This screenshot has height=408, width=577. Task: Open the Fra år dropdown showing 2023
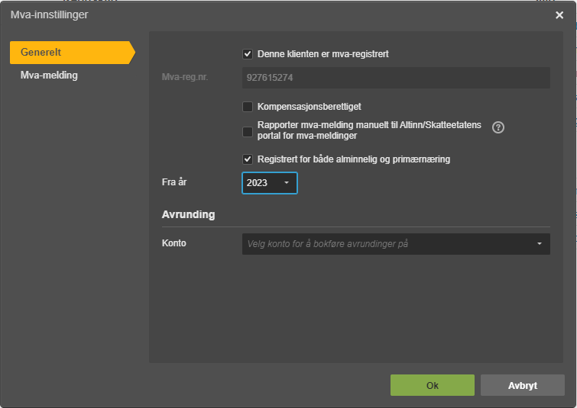pos(269,183)
